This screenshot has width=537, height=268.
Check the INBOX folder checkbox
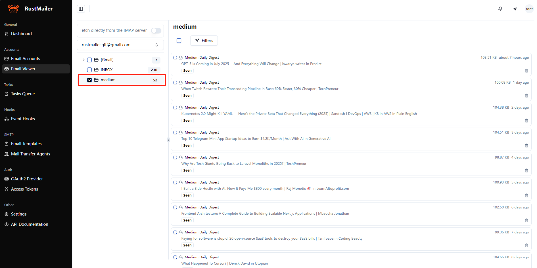pos(89,70)
